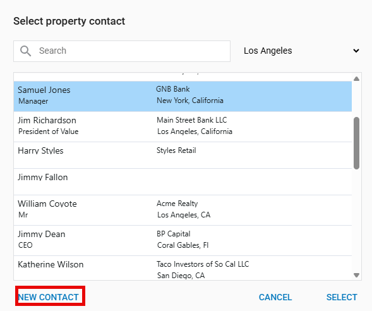This screenshot has height=311, width=372.
Task: Click the SELECT button
Action: coord(342,297)
